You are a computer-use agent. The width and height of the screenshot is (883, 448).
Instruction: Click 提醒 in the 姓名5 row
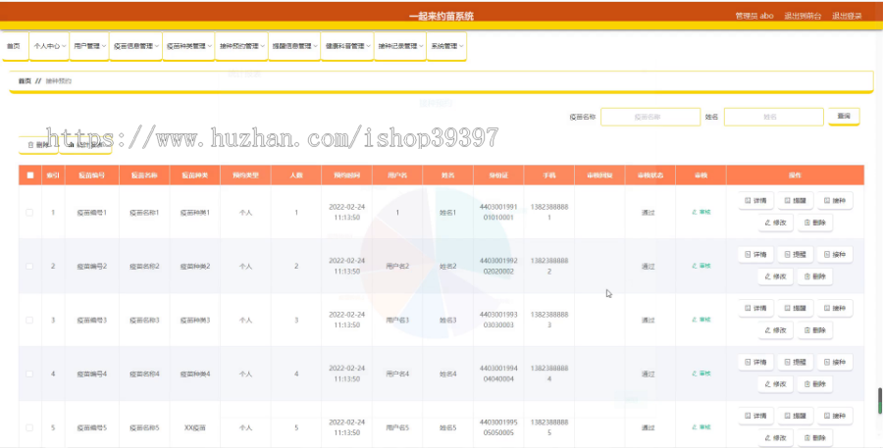(795, 416)
